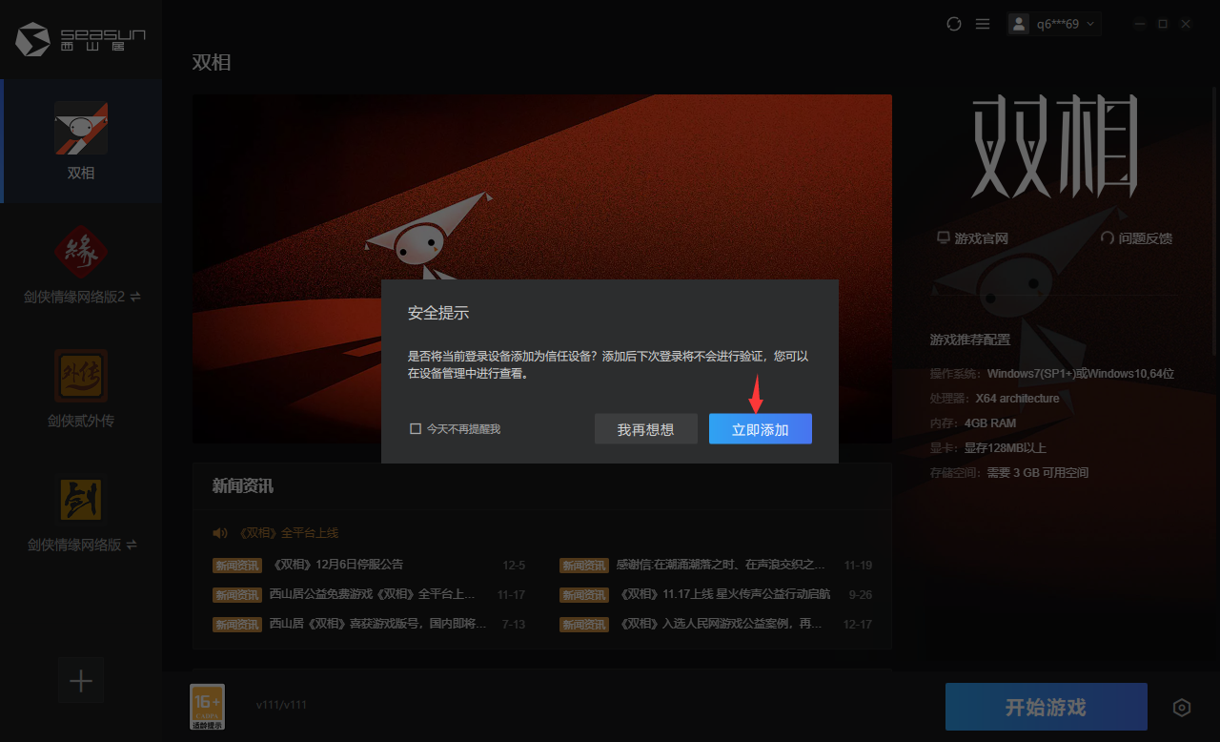
Task: Minimize the launcher window
Action: point(1141,24)
